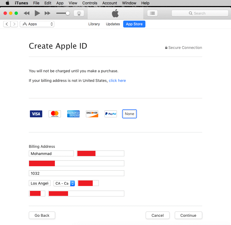
Task: Switch to the Library tab
Action: click(94, 24)
